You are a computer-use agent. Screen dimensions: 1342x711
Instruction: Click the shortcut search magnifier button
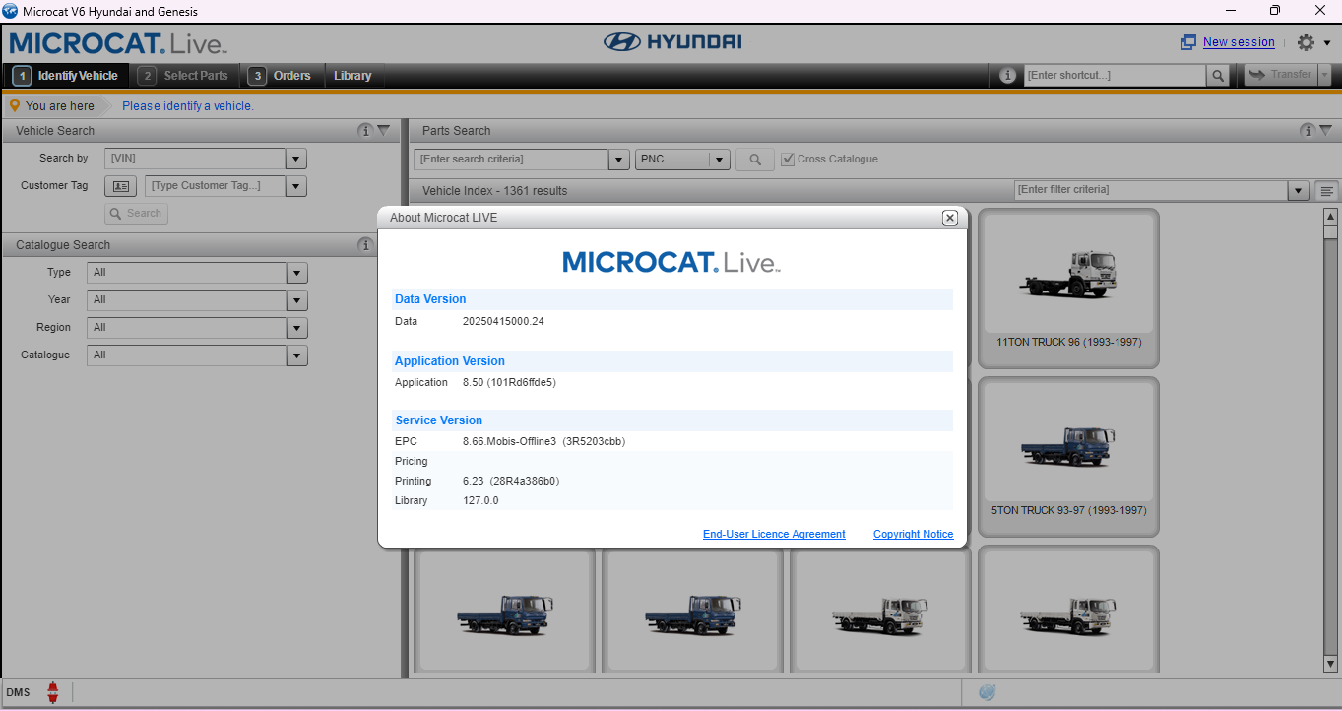click(1219, 75)
